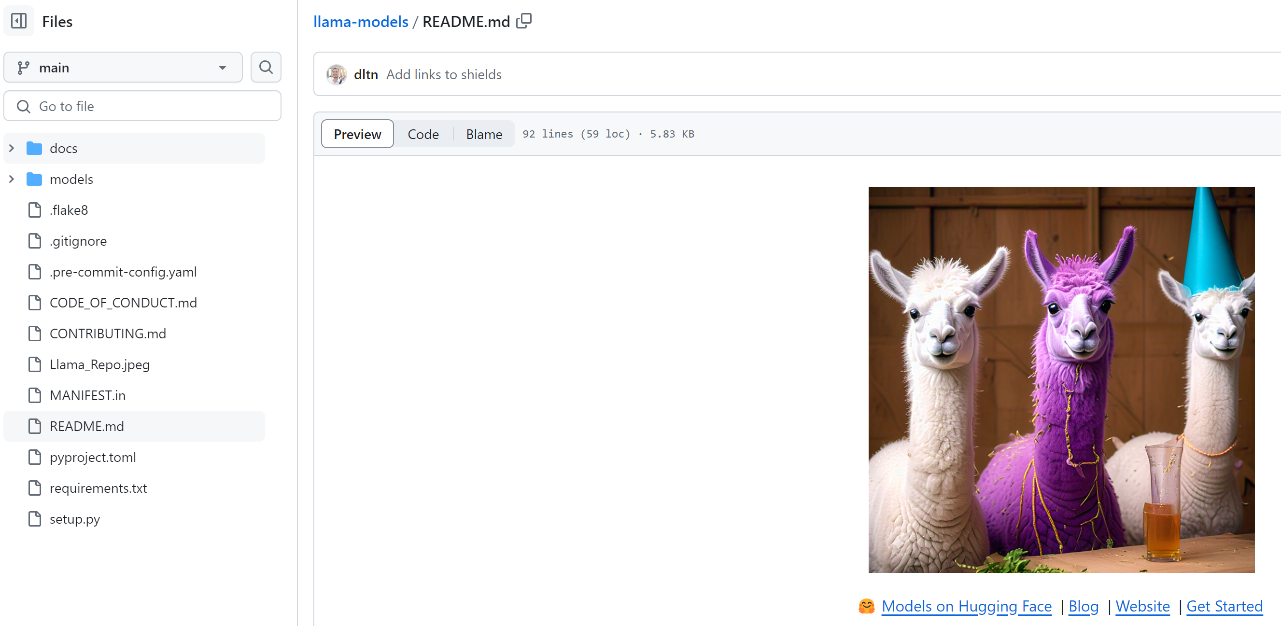Copy the README.md path with the copy icon

pyautogui.click(x=523, y=21)
